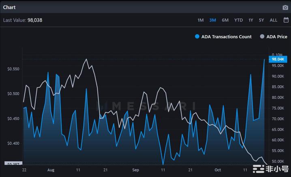
Task: Click the blue 98.04K value tag
Action: 279,59
